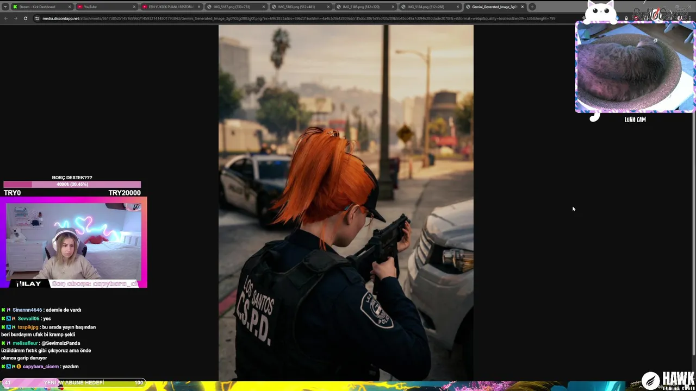Click the BORÇ DESTEK donation progress bar
This screenshot has width=696, height=391.
tap(72, 185)
